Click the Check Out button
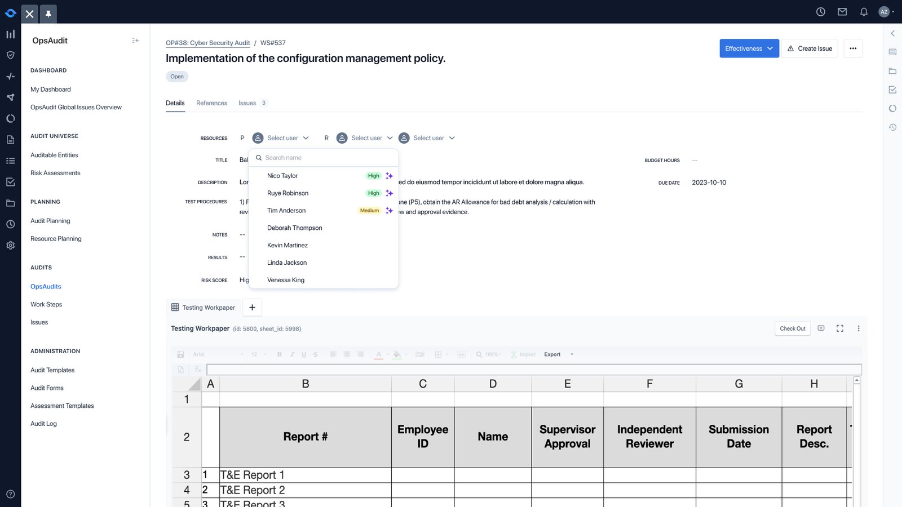This screenshot has width=902, height=507. coord(792,328)
